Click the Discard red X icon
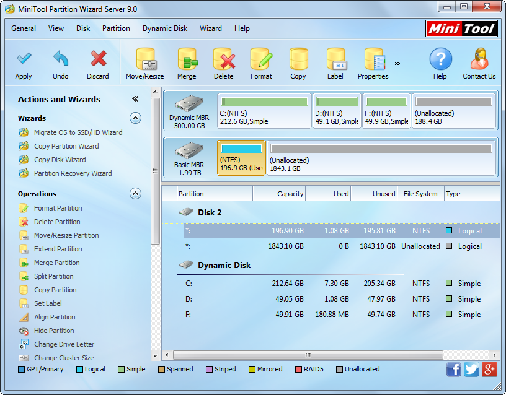This screenshot has width=506, height=395. [98, 58]
